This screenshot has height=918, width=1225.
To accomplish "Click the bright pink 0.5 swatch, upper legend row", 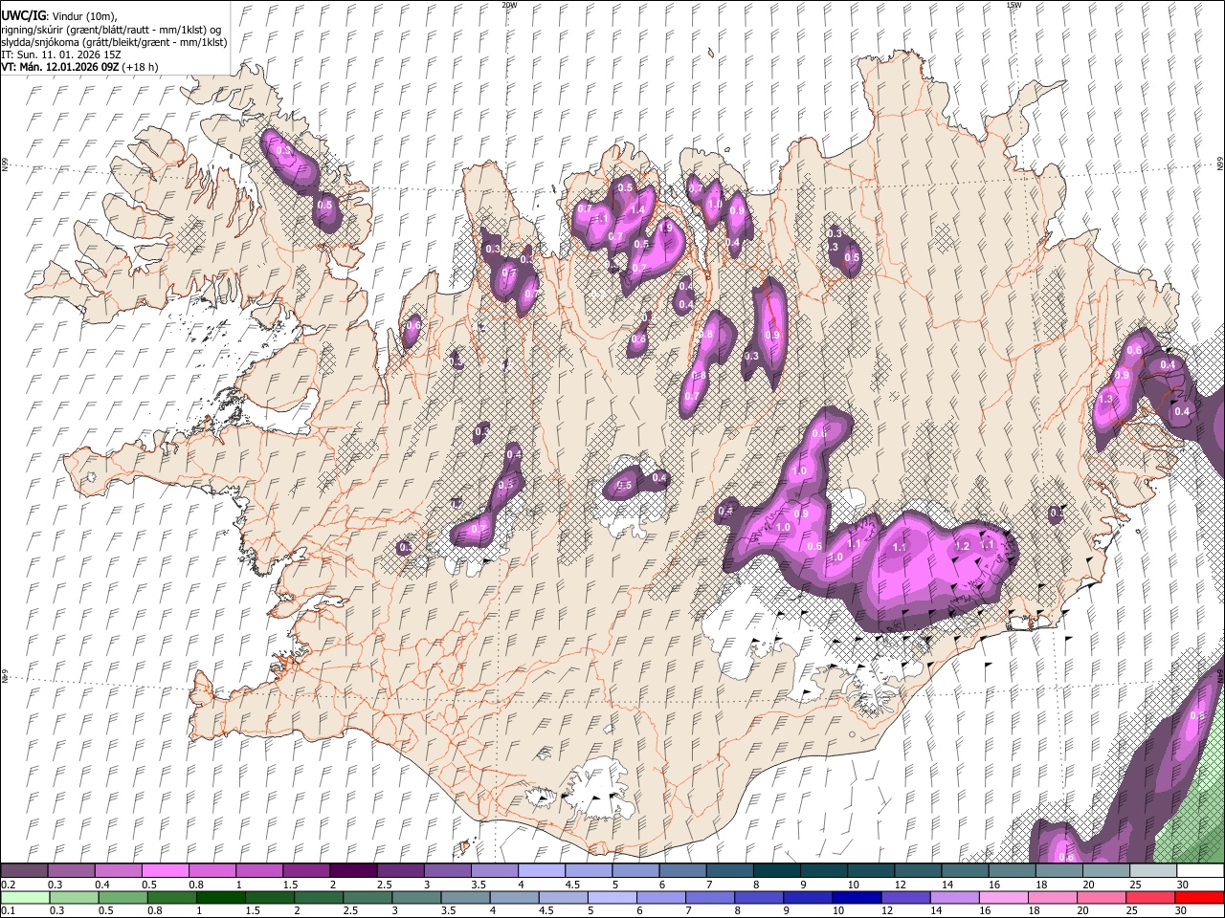I will pyautogui.click(x=165, y=871).
